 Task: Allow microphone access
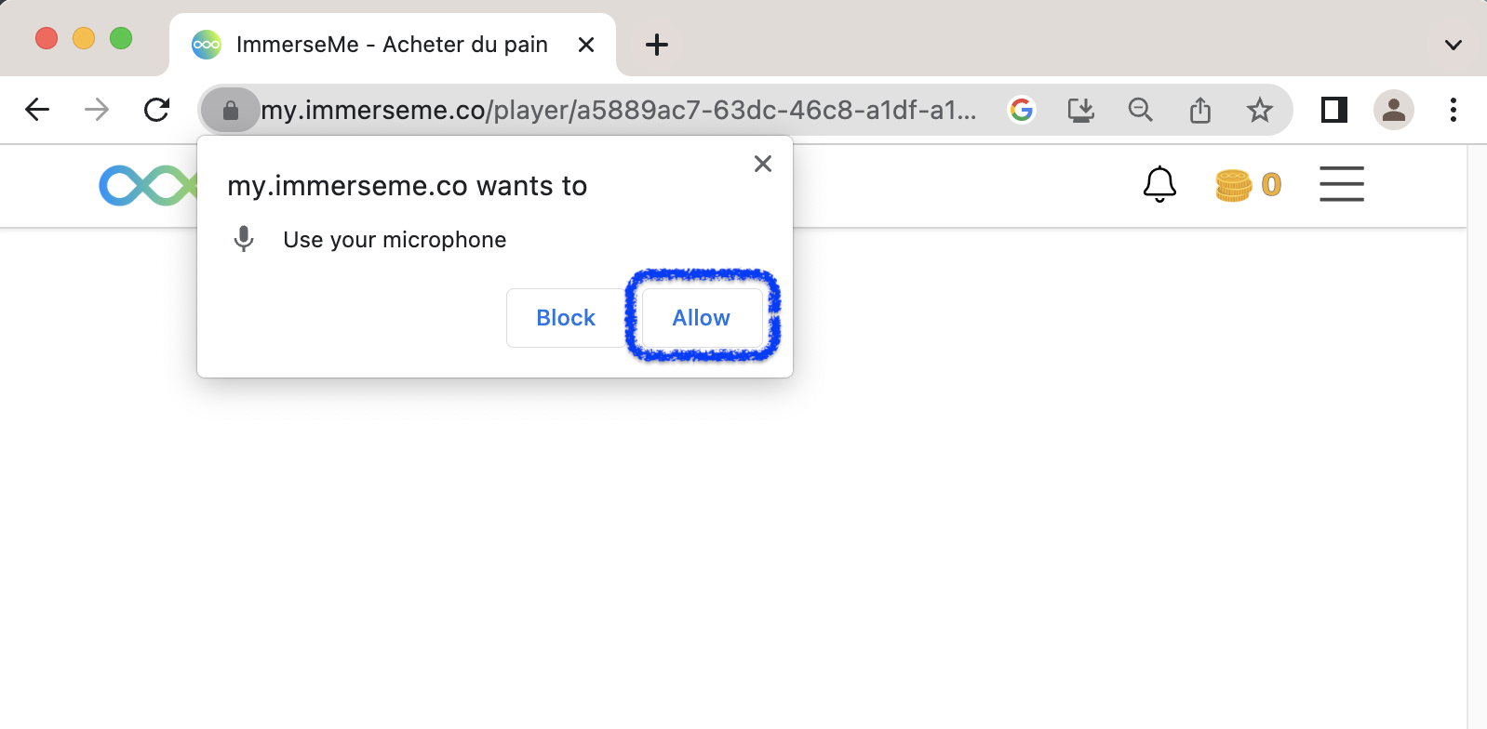(x=701, y=317)
